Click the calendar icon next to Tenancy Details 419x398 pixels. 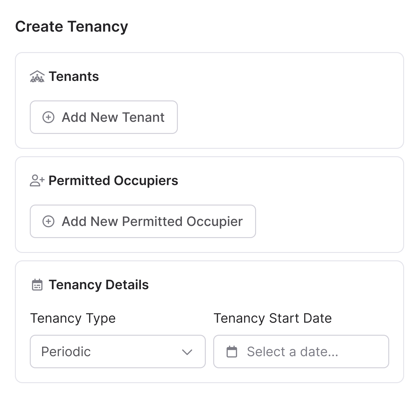pyautogui.click(x=37, y=285)
